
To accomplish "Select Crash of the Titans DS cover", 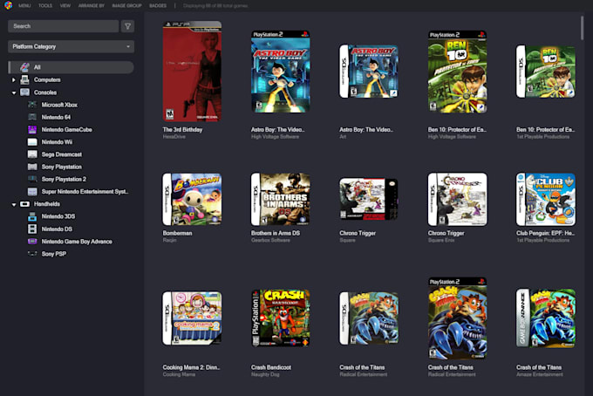I will (x=369, y=317).
